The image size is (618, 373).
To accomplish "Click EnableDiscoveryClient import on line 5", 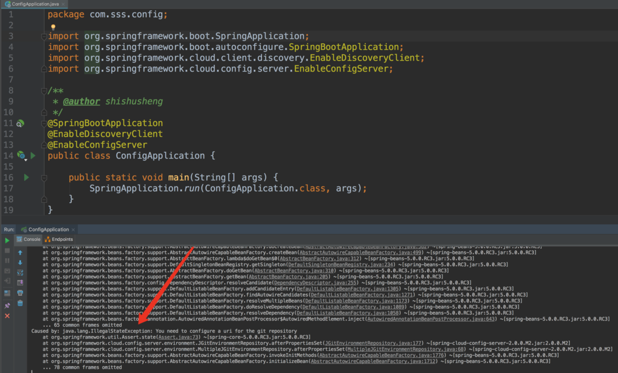I will [x=365, y=58].
